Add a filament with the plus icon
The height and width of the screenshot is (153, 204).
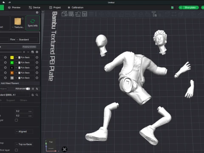(x=24, y=52)
